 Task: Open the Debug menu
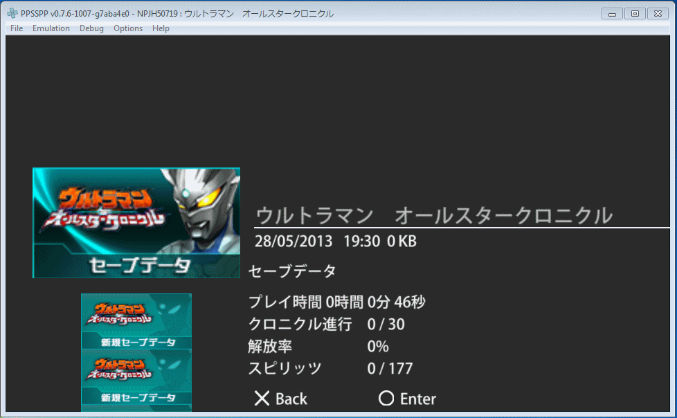point(91,28)
